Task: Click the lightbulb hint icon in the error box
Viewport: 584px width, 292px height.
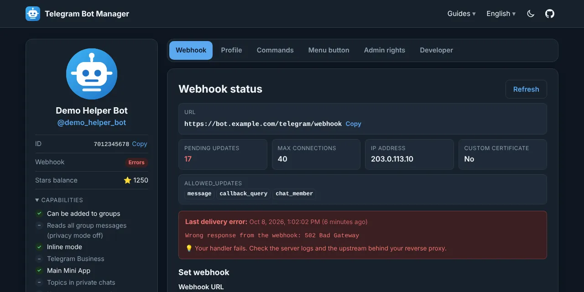Action: (x=189, y=249)
